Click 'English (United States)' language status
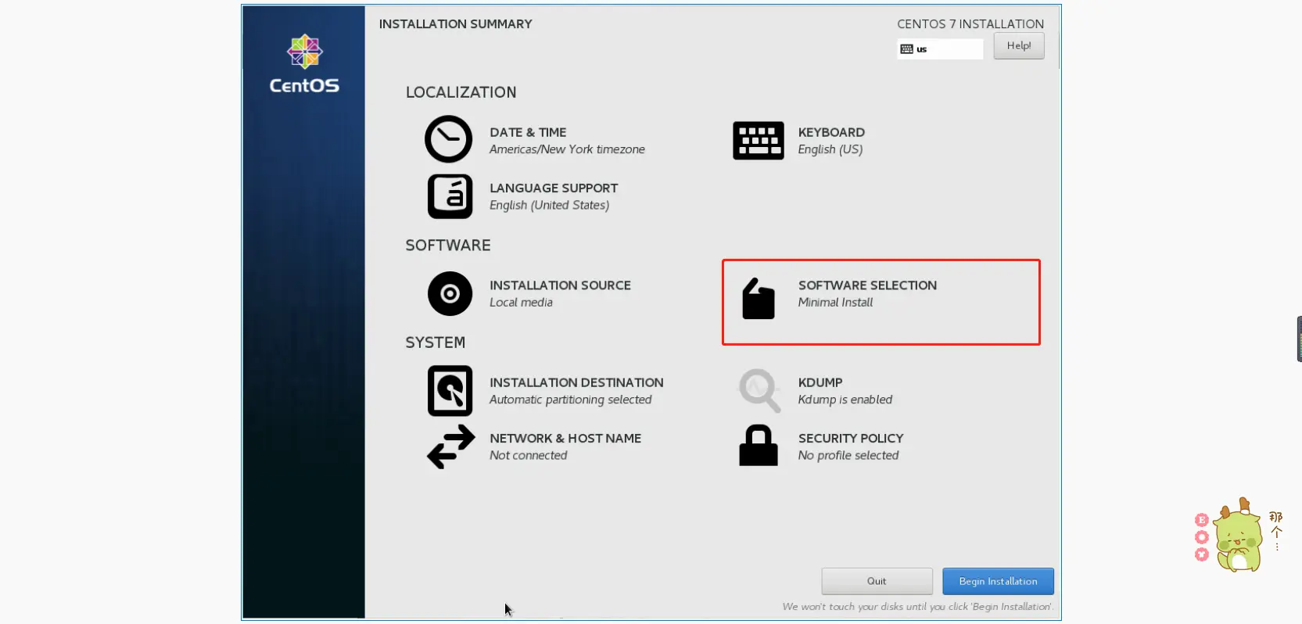 549,205
